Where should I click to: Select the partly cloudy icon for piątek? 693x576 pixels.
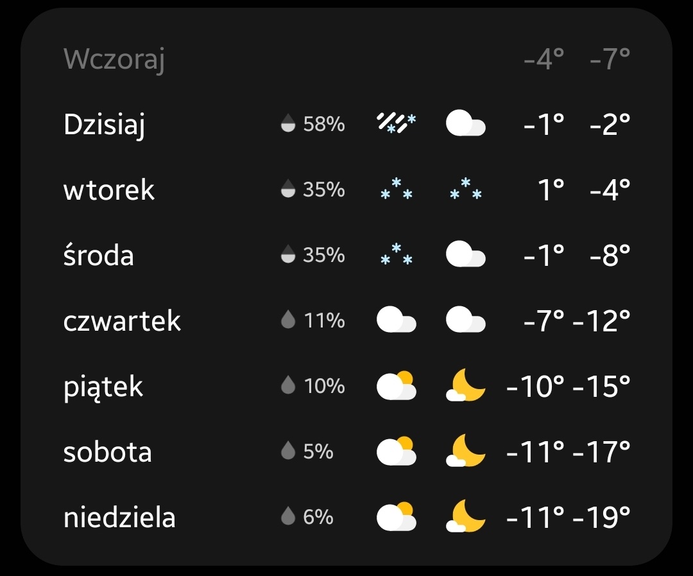point(396,386)
